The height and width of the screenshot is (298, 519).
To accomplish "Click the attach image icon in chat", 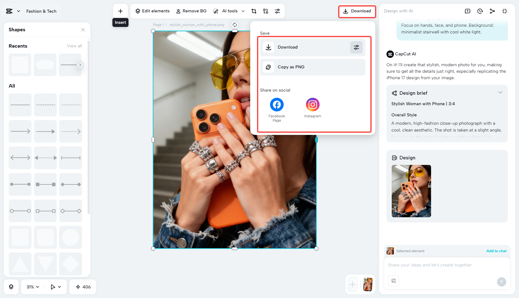I will pyautogui.click(x=394, y=281).
